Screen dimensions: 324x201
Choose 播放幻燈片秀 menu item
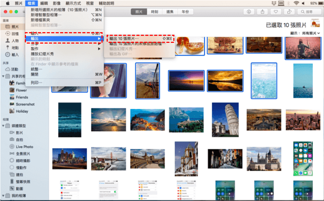coord(64,54)
